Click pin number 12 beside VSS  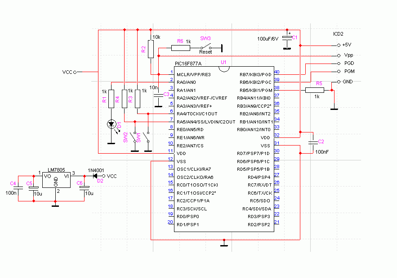click(x=170, y=159)
